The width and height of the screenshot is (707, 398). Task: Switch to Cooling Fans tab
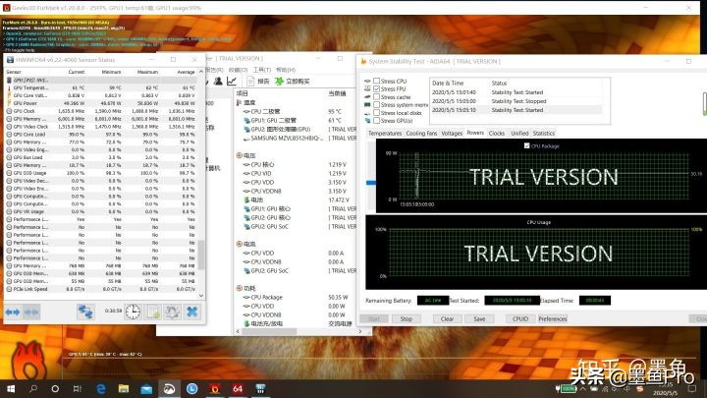click(421, 133)
